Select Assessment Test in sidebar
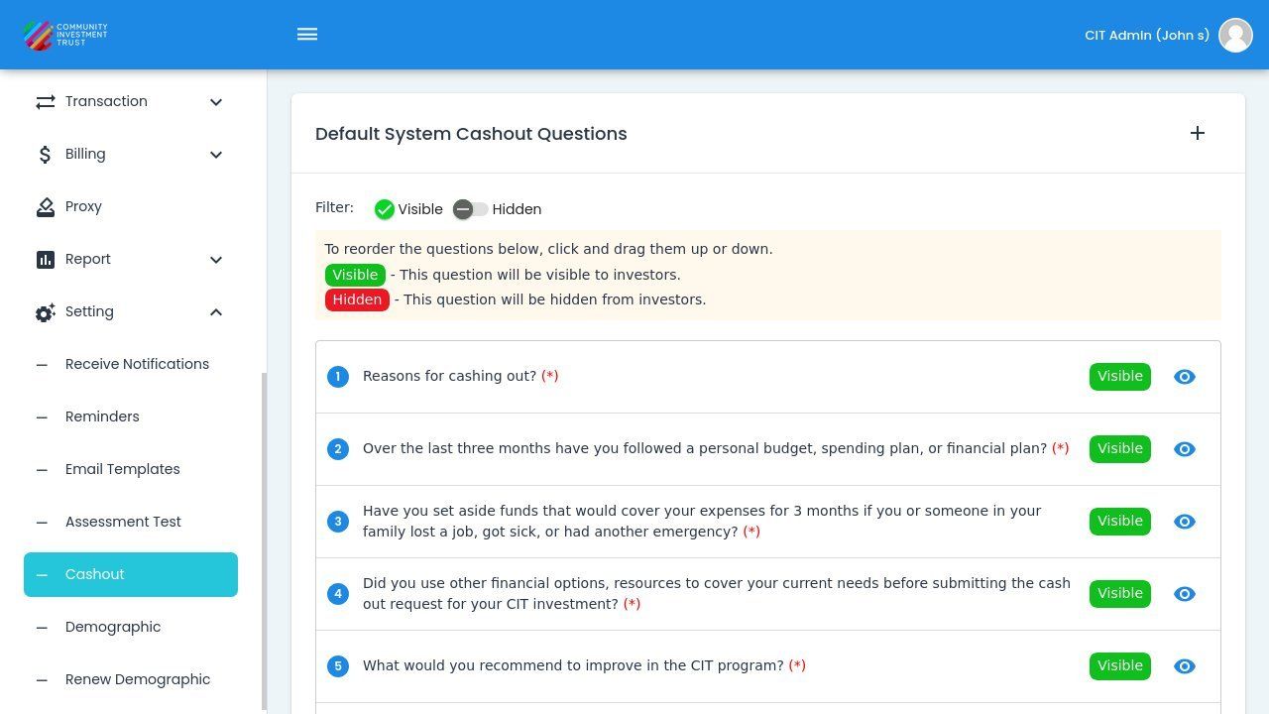 (123, 522)
